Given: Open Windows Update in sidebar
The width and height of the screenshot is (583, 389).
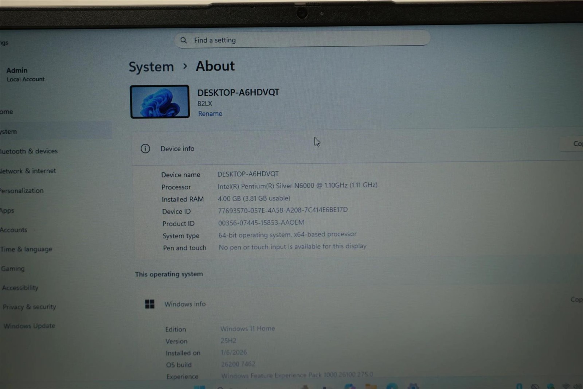Looking at the screenshot, I should [29, 326].
